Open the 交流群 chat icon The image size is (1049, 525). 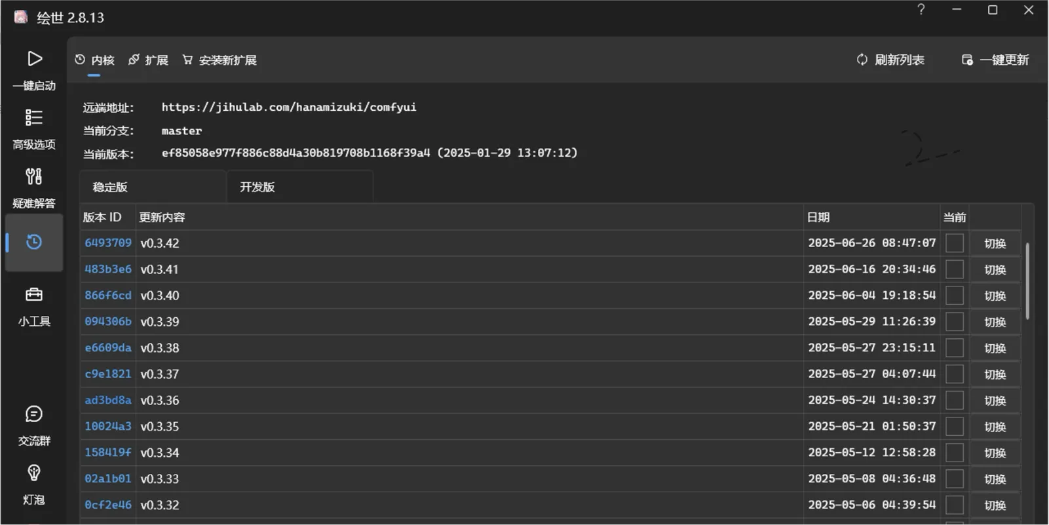coord(34,414)
